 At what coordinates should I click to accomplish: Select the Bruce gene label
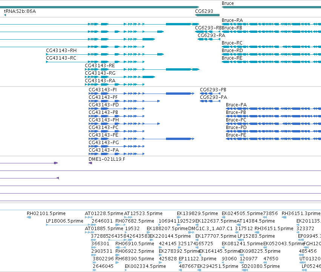coord(228,3)
